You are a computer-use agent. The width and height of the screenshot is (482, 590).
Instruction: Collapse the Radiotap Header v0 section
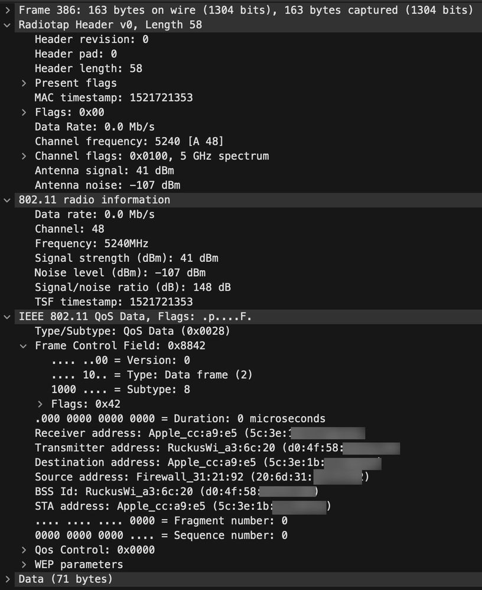click(7, 25)
